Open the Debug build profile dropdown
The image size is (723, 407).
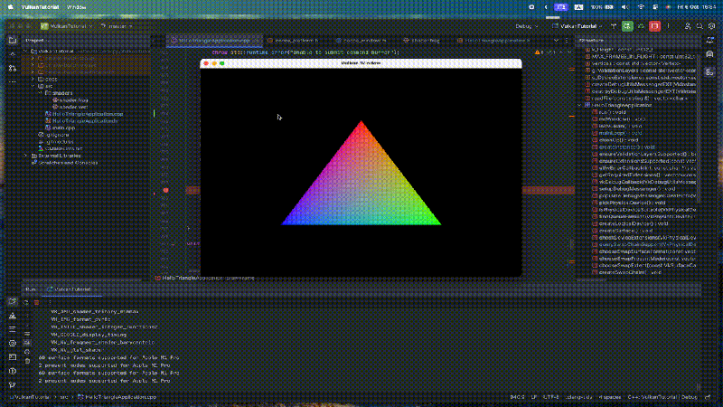(527, 26)
